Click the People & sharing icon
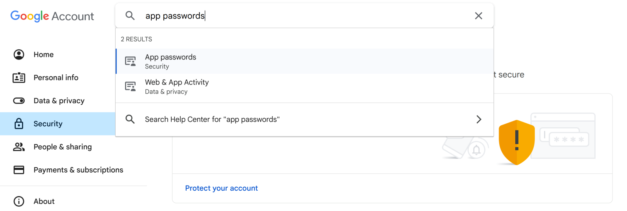Viewport: 627px width, 211px height. coord(19,147)
